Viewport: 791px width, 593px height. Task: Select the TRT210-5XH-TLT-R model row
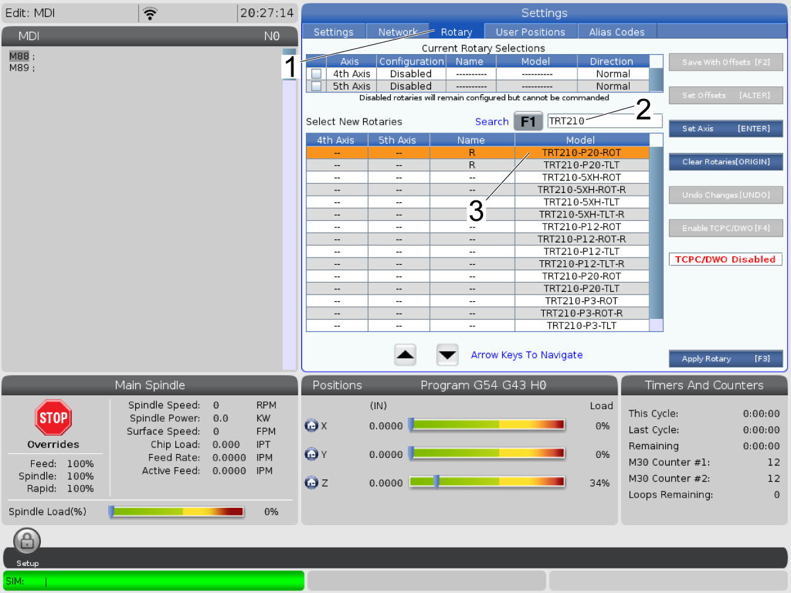(x=477, y=214)
